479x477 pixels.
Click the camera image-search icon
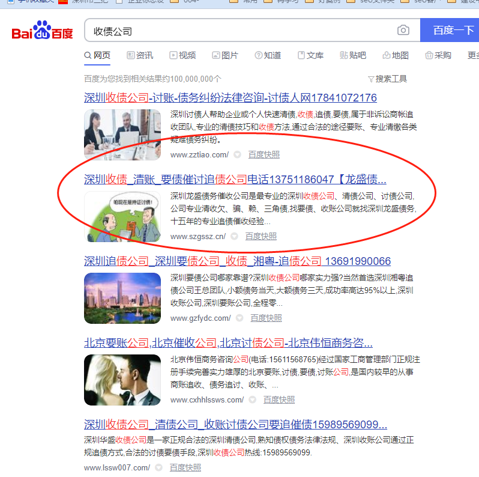click(x=403, y=30)
